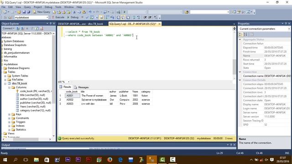Select the code_book column in tree

click(x=36, y=91)
